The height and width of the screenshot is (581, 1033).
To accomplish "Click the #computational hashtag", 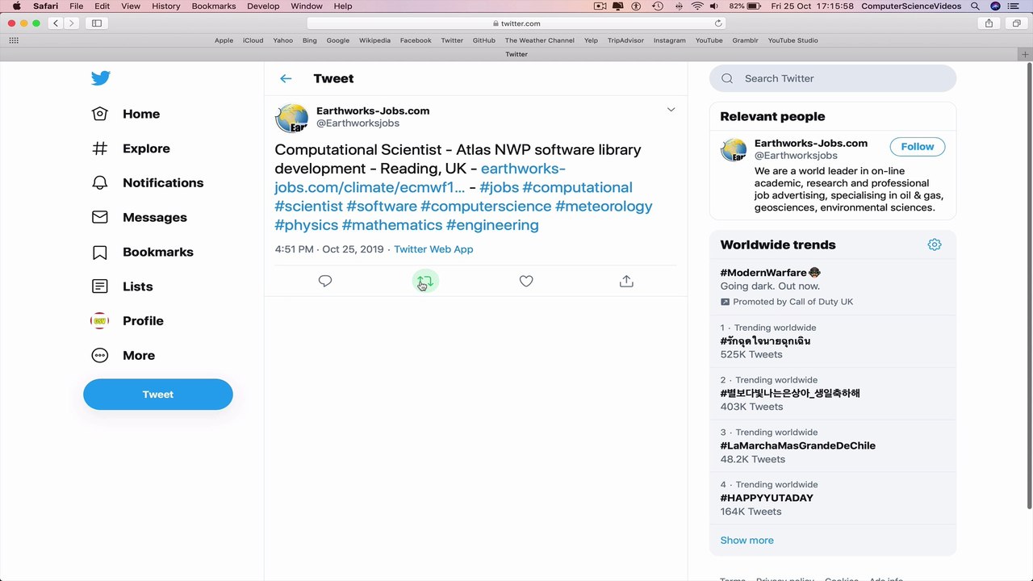I will pyautogui.click(x=577, y=187).
